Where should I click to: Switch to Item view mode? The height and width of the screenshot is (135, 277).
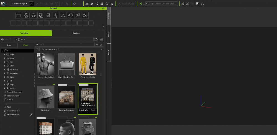pos(9,45)
